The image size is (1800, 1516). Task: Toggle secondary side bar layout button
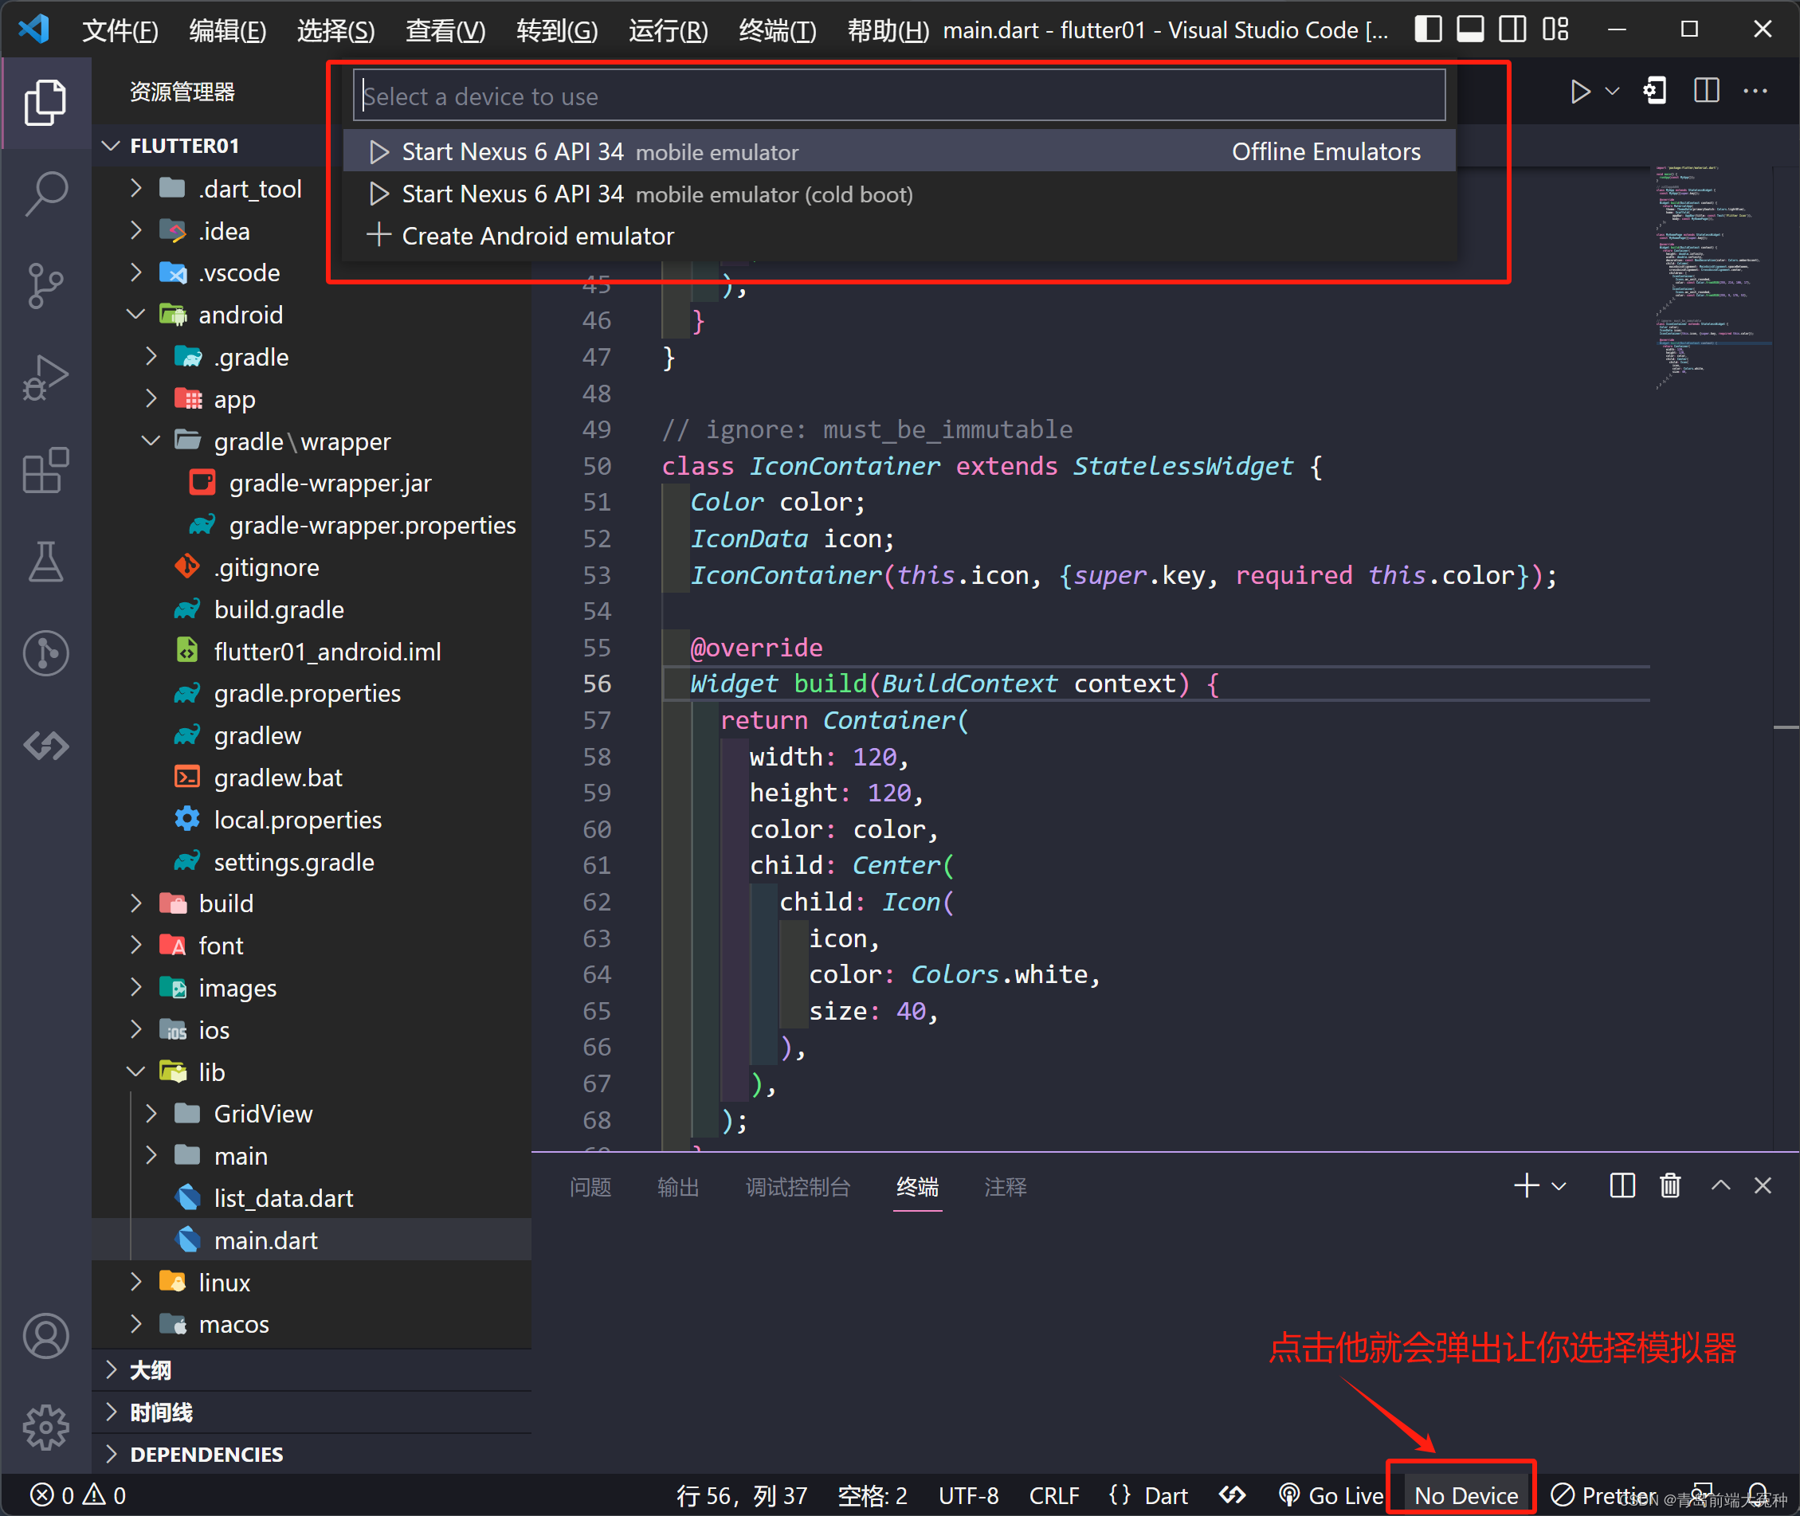(x=1512, y=29)
